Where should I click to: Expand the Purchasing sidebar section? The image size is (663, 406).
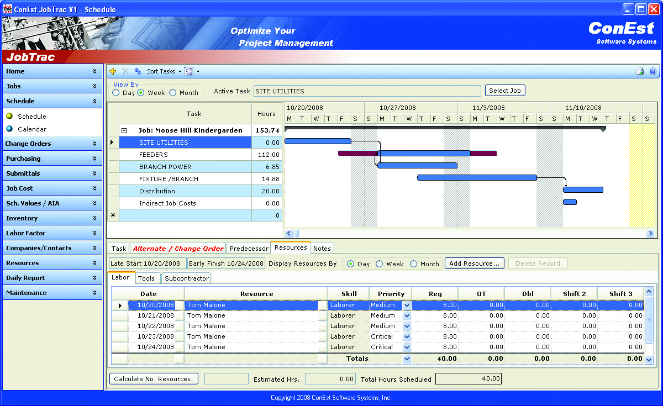click(52, 159)
